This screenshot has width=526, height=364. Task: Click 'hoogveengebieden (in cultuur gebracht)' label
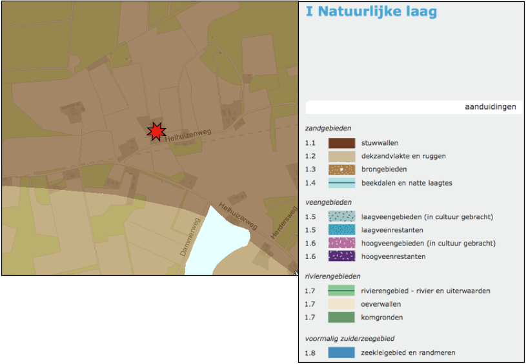(429, 243)
